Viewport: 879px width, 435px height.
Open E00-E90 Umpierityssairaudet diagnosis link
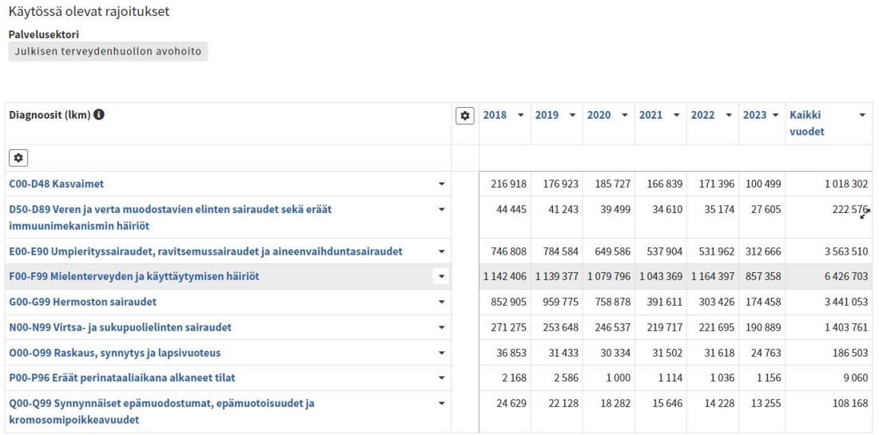click(205, 251)
